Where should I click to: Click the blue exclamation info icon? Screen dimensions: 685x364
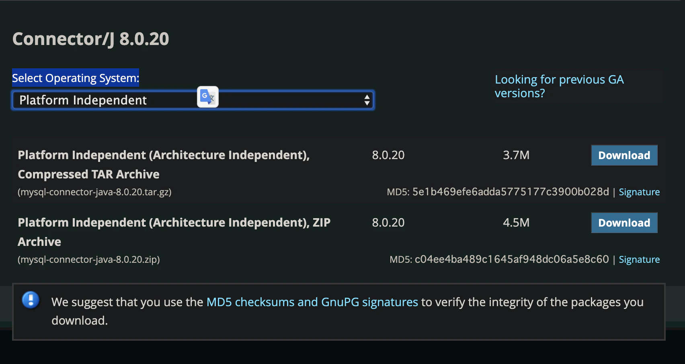pos(31,300)
